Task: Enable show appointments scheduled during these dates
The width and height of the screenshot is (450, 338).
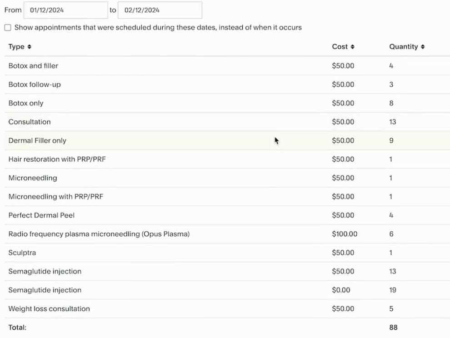Action: (x=8, y=28)
